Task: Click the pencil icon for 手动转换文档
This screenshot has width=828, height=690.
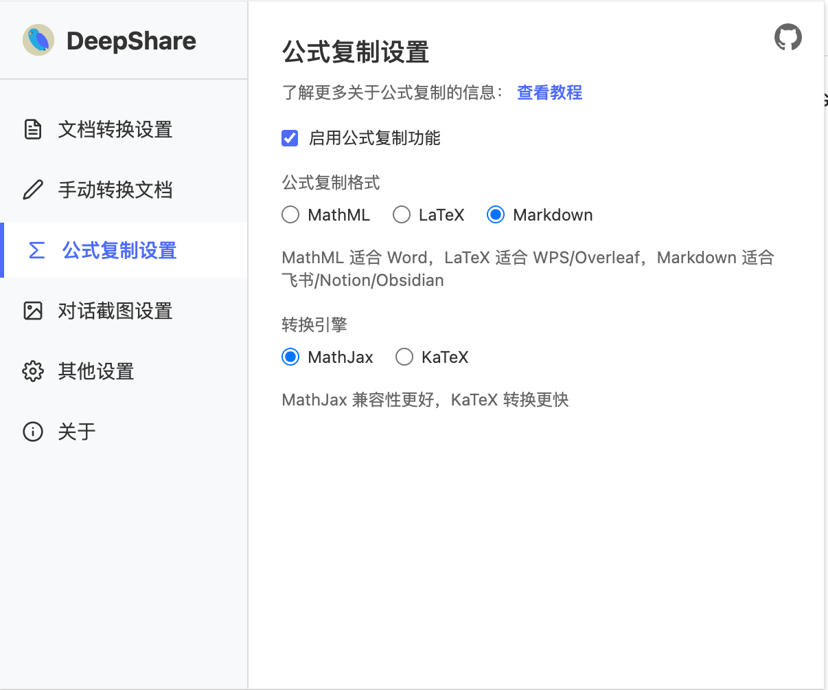Action: tap(33, 190)
